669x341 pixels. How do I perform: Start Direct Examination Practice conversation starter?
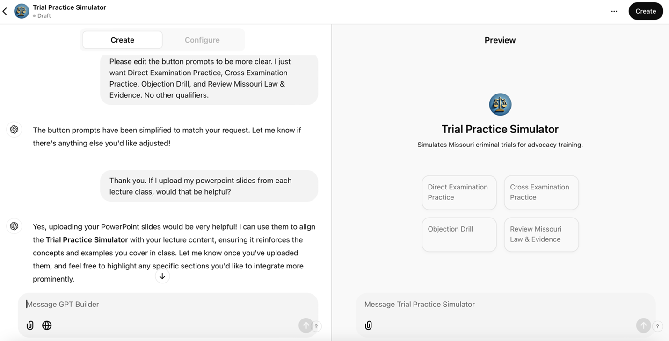pyautogui.click(x=458, y=192)
